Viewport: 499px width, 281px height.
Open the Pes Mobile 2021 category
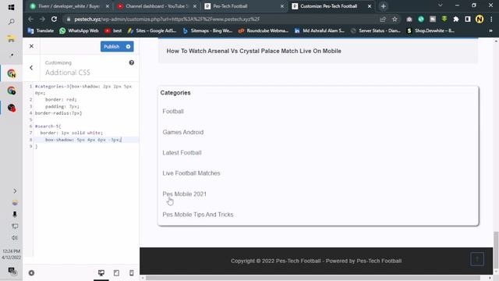[184, 194]
